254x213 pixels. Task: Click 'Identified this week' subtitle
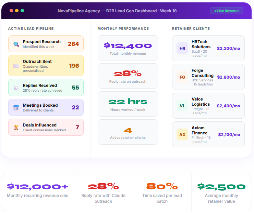pyautogui.click(x=38, y=47)
